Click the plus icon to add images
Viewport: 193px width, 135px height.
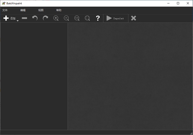click(6, 18)
